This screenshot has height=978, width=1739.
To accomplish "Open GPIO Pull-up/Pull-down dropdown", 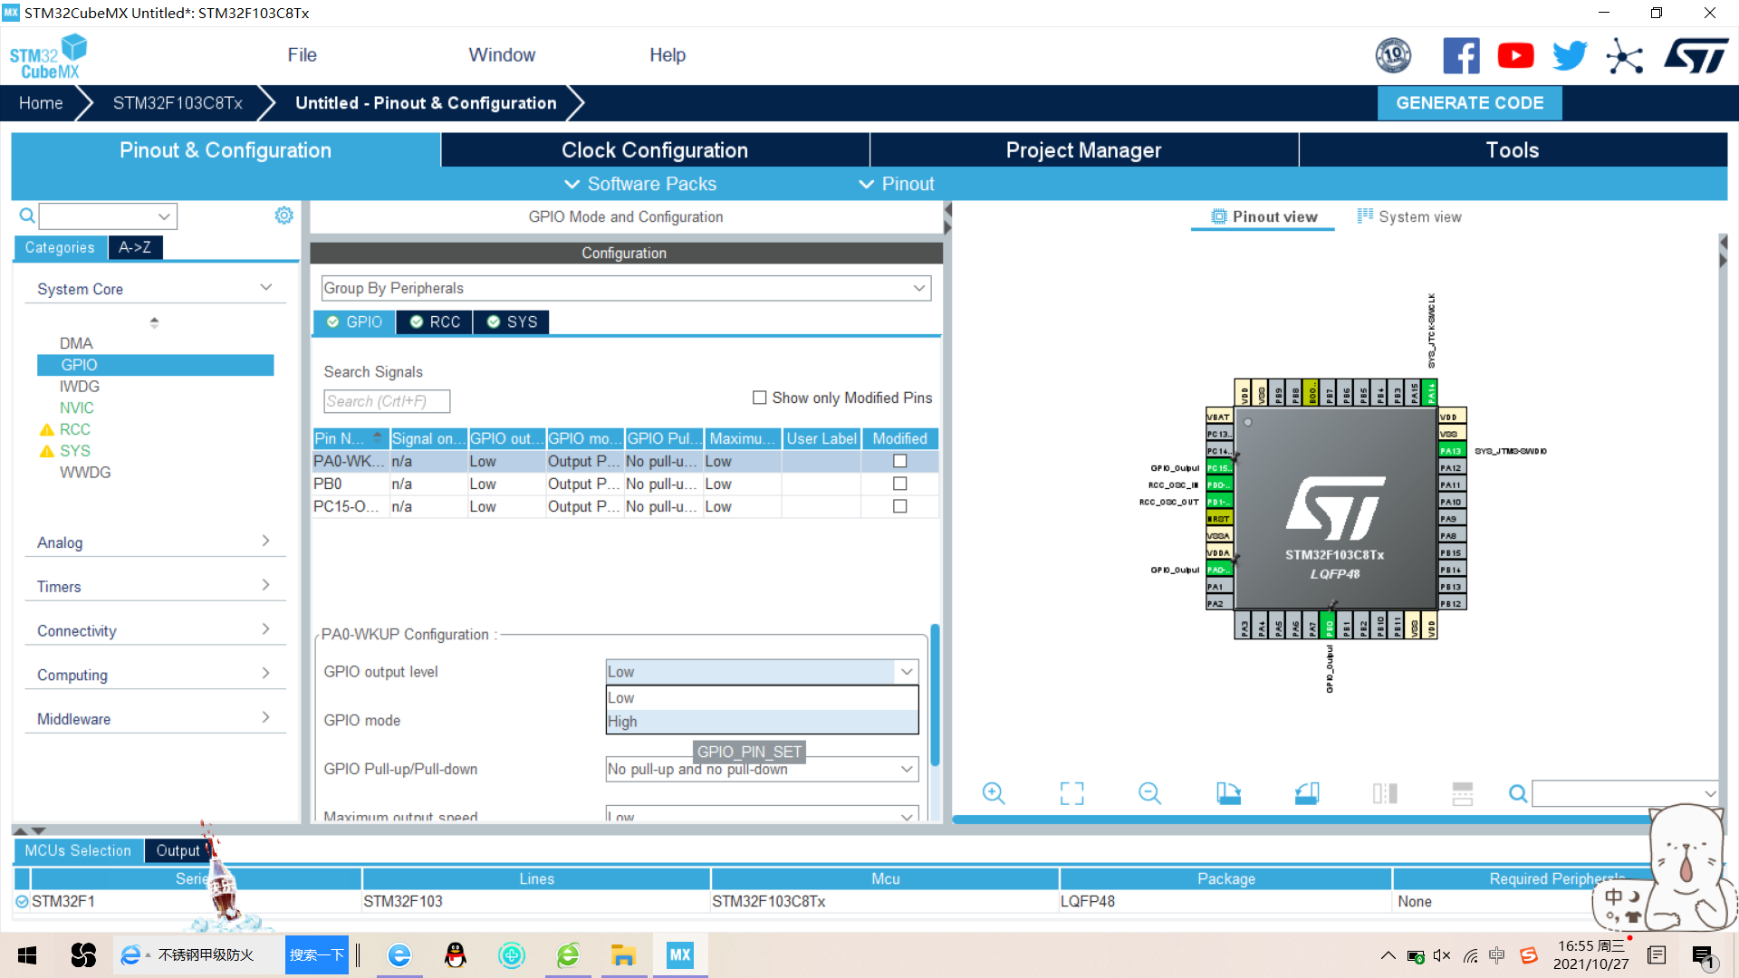I will (762, 769).
